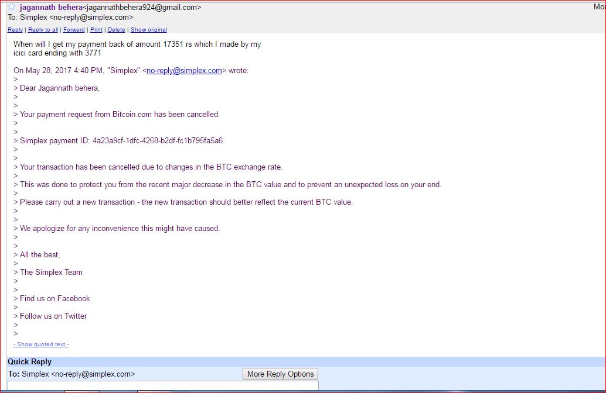This screenshot has width=606, height=393.
Task: Click the 'Your payment request from Bitcoin.com' line
Action: [120, 115]
